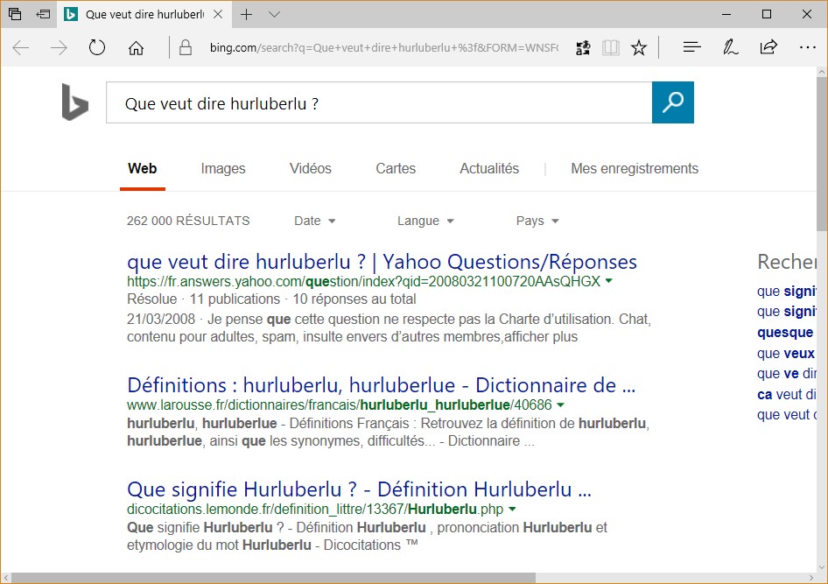Click the Add notes pen icon
This screenshot has height=584, width=828.
click(730, 48)
